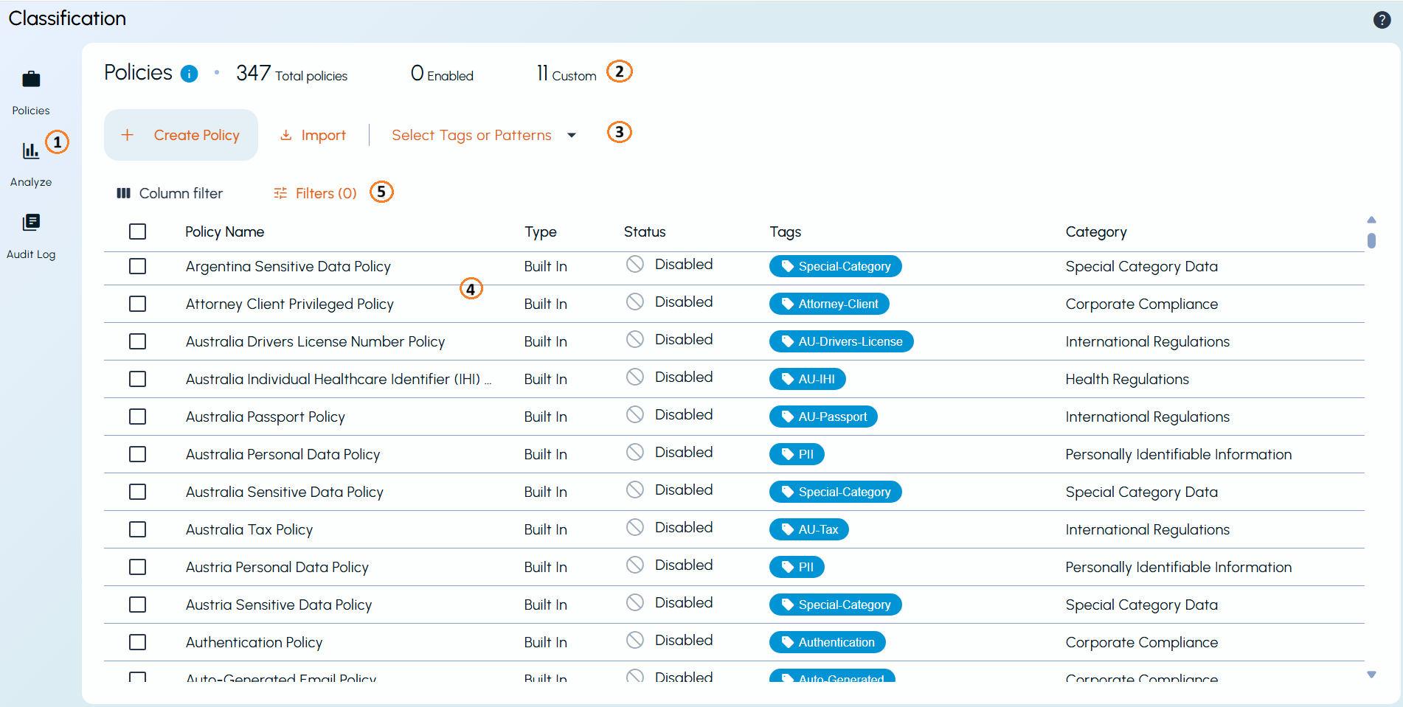The height and width of the screenshot is (707, 1403).
Task: Check the Attorney Client Privileged Policy checkbox
Action: click(x=137, y=304)
